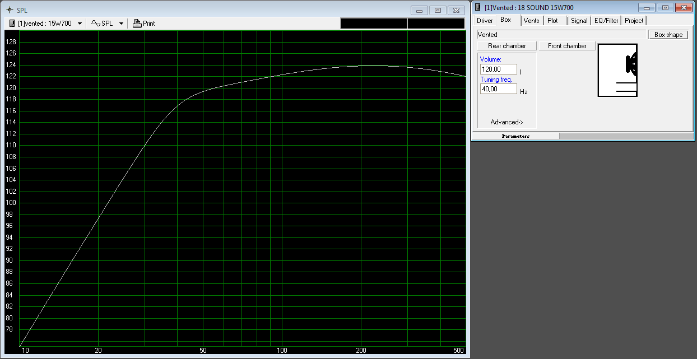Expand the Advanced box parameters

[x=507, y=122]
